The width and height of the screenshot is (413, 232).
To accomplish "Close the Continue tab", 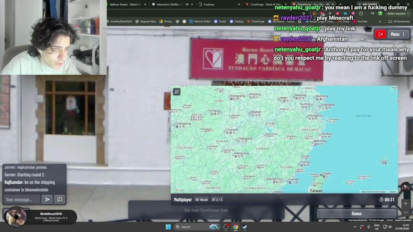I will [239, 5].
